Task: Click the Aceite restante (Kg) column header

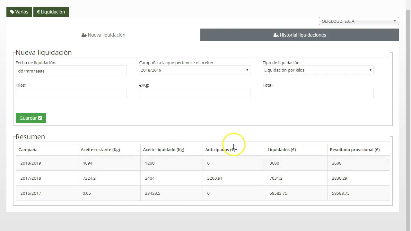Action: pos(109,150)
